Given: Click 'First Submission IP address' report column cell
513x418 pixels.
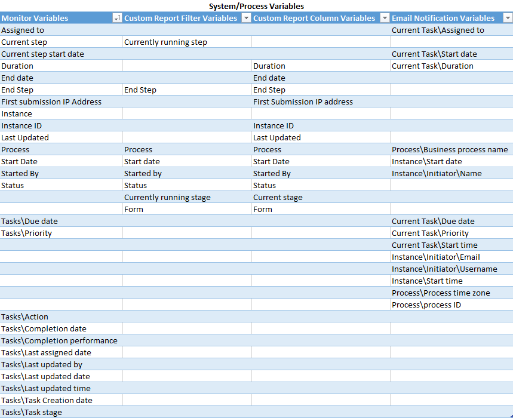Looking at the screenshot, I should tap(321, 102).
